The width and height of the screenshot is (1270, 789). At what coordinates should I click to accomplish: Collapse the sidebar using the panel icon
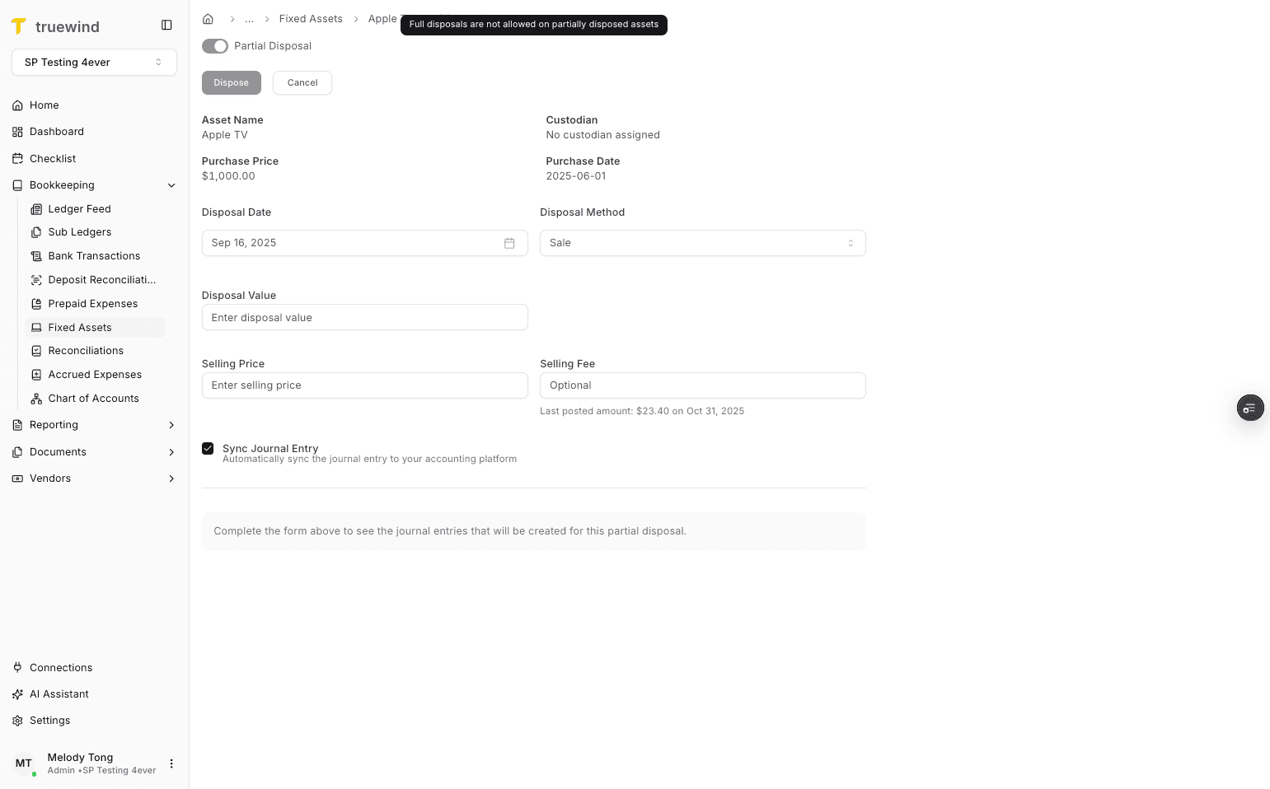167,25
